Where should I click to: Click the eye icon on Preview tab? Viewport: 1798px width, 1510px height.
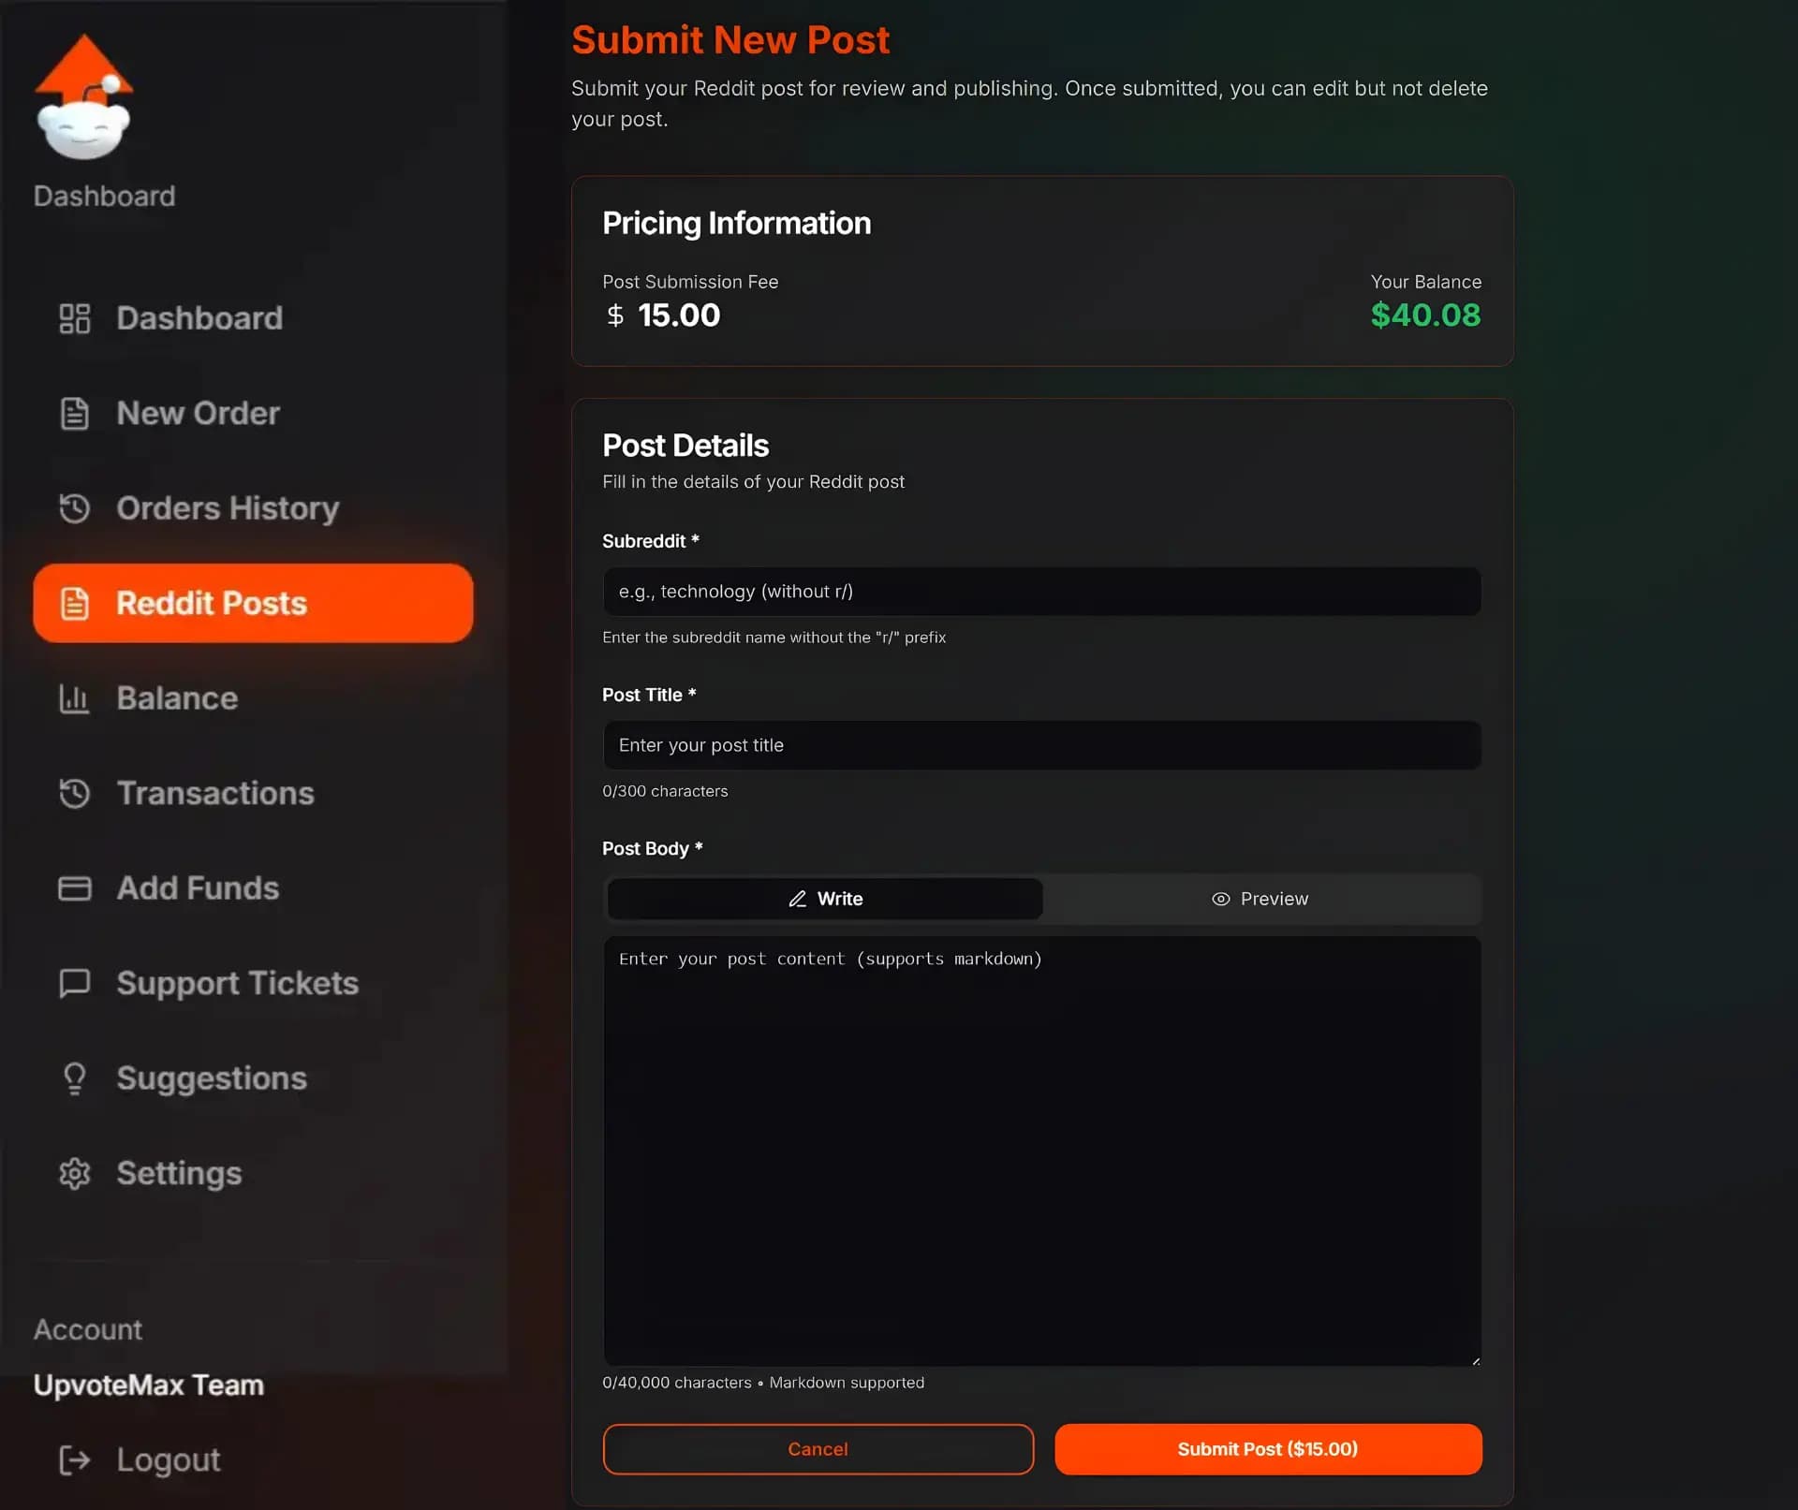click(1221, 899)
